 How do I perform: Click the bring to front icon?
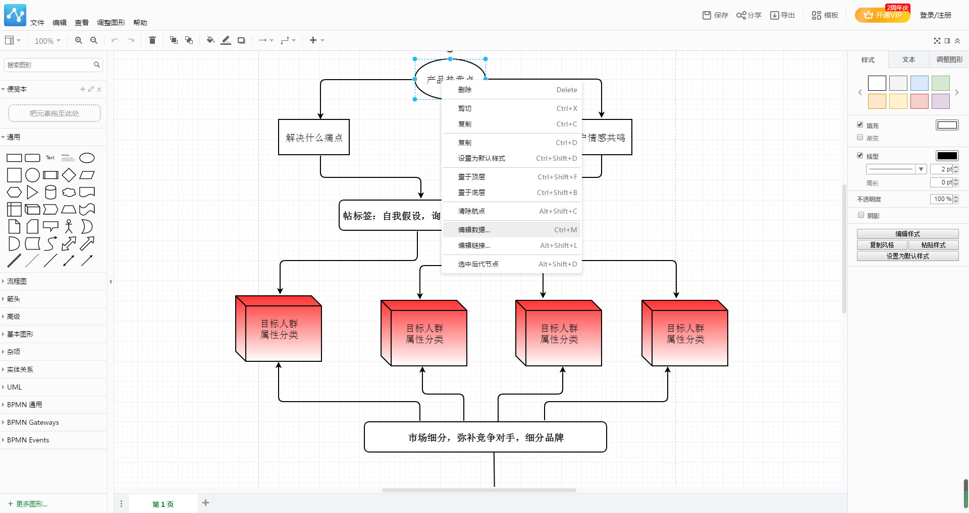[174, 40]
